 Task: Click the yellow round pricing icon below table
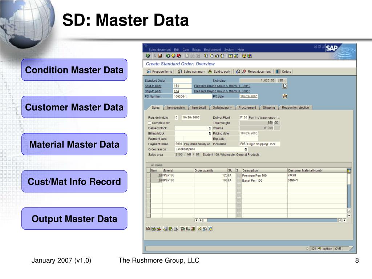(199, 229)
